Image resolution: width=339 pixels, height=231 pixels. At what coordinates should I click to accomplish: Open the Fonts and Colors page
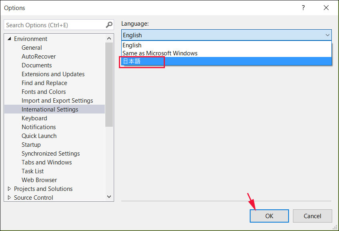click(x=44, y=92)
